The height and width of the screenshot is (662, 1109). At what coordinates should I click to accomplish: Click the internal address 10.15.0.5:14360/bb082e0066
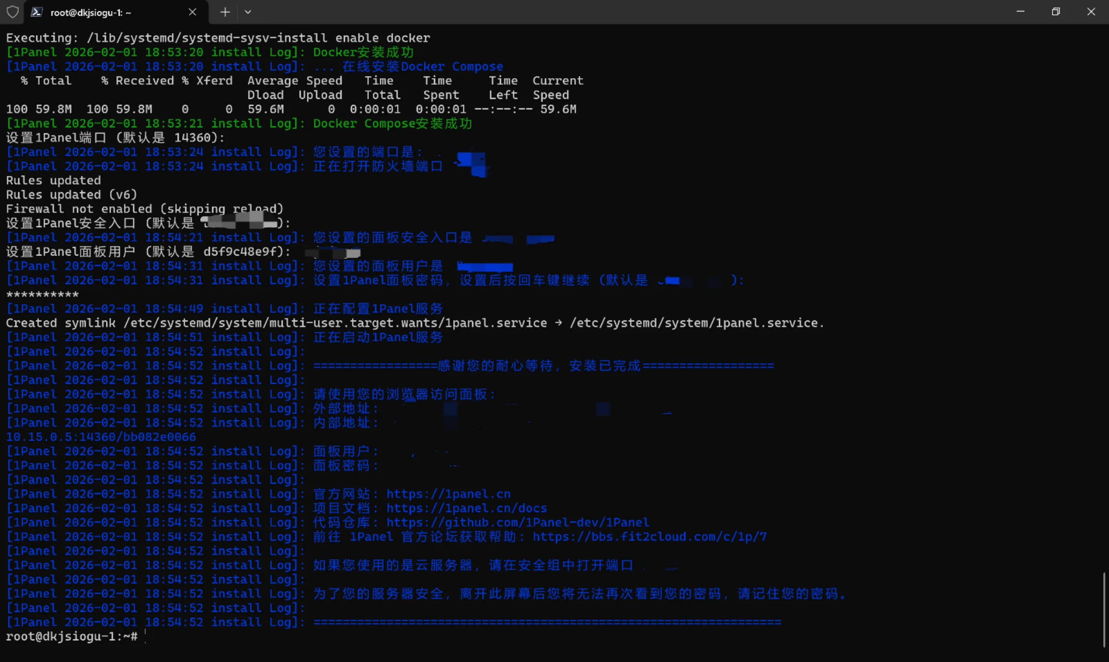(101, 437)
